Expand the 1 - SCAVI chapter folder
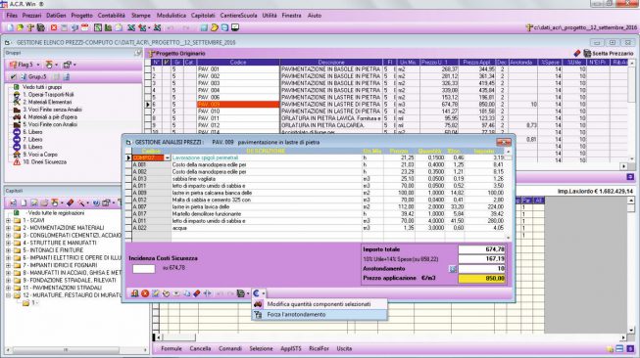The image size is (640, 358). (8, 220)
